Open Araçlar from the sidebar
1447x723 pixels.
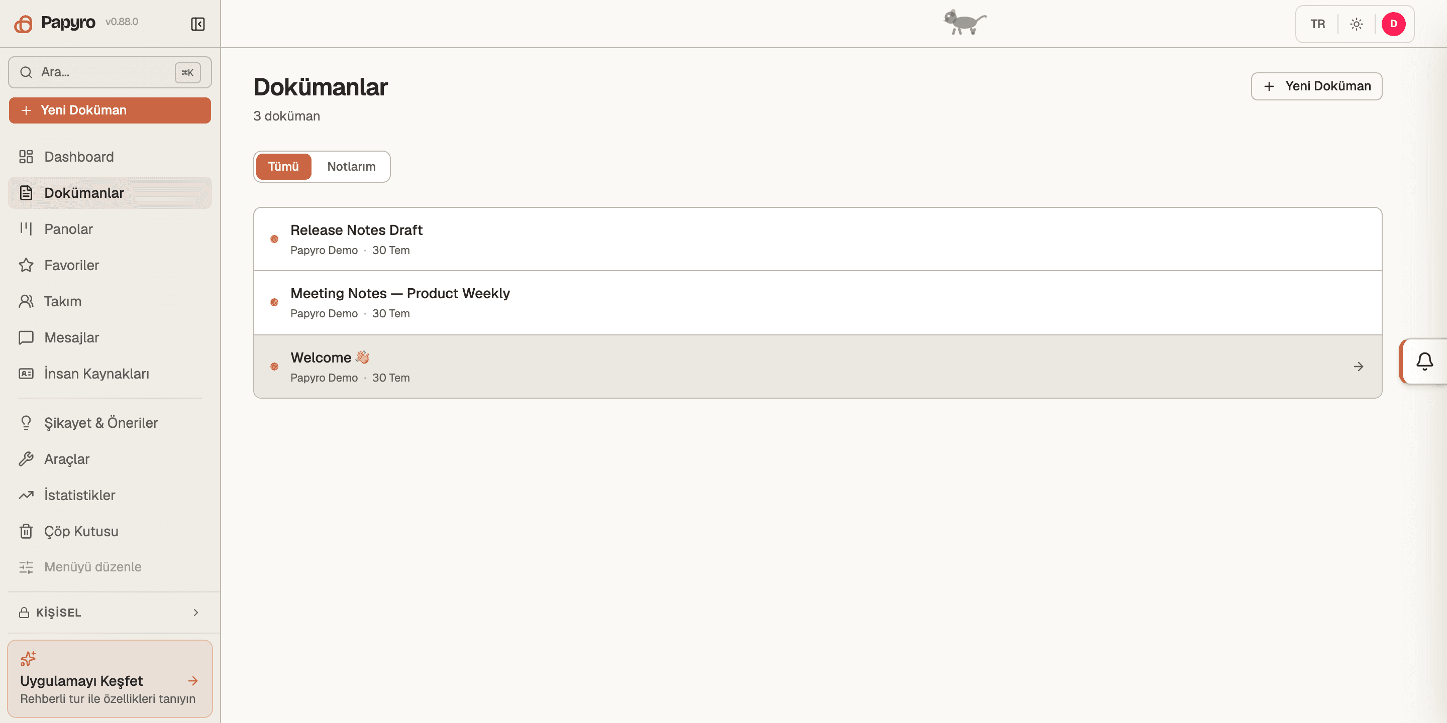coord(110,459)
